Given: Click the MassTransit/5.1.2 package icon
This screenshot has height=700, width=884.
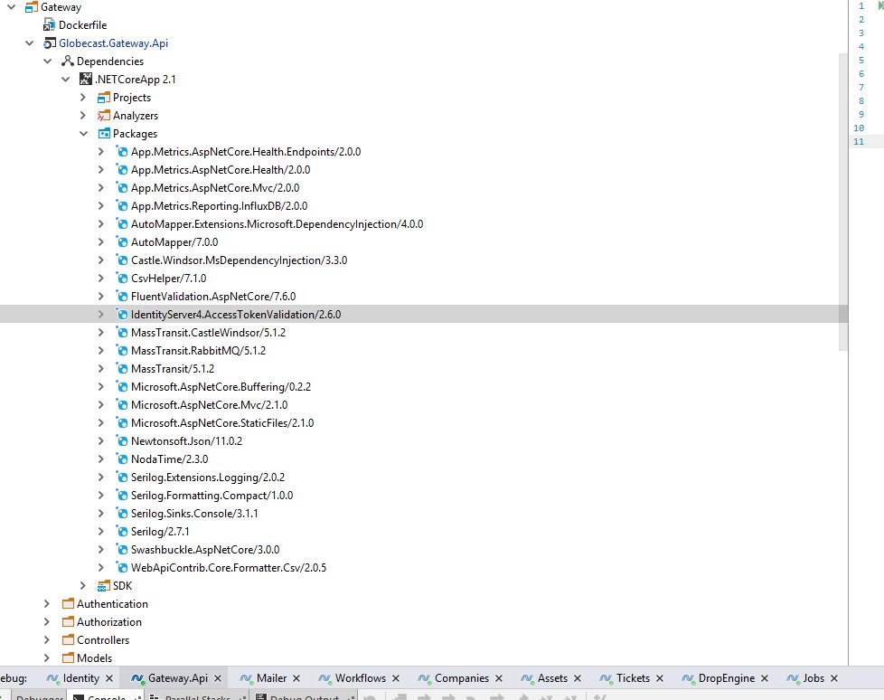Looking at the screenshot, I should [x=122, y=369].
